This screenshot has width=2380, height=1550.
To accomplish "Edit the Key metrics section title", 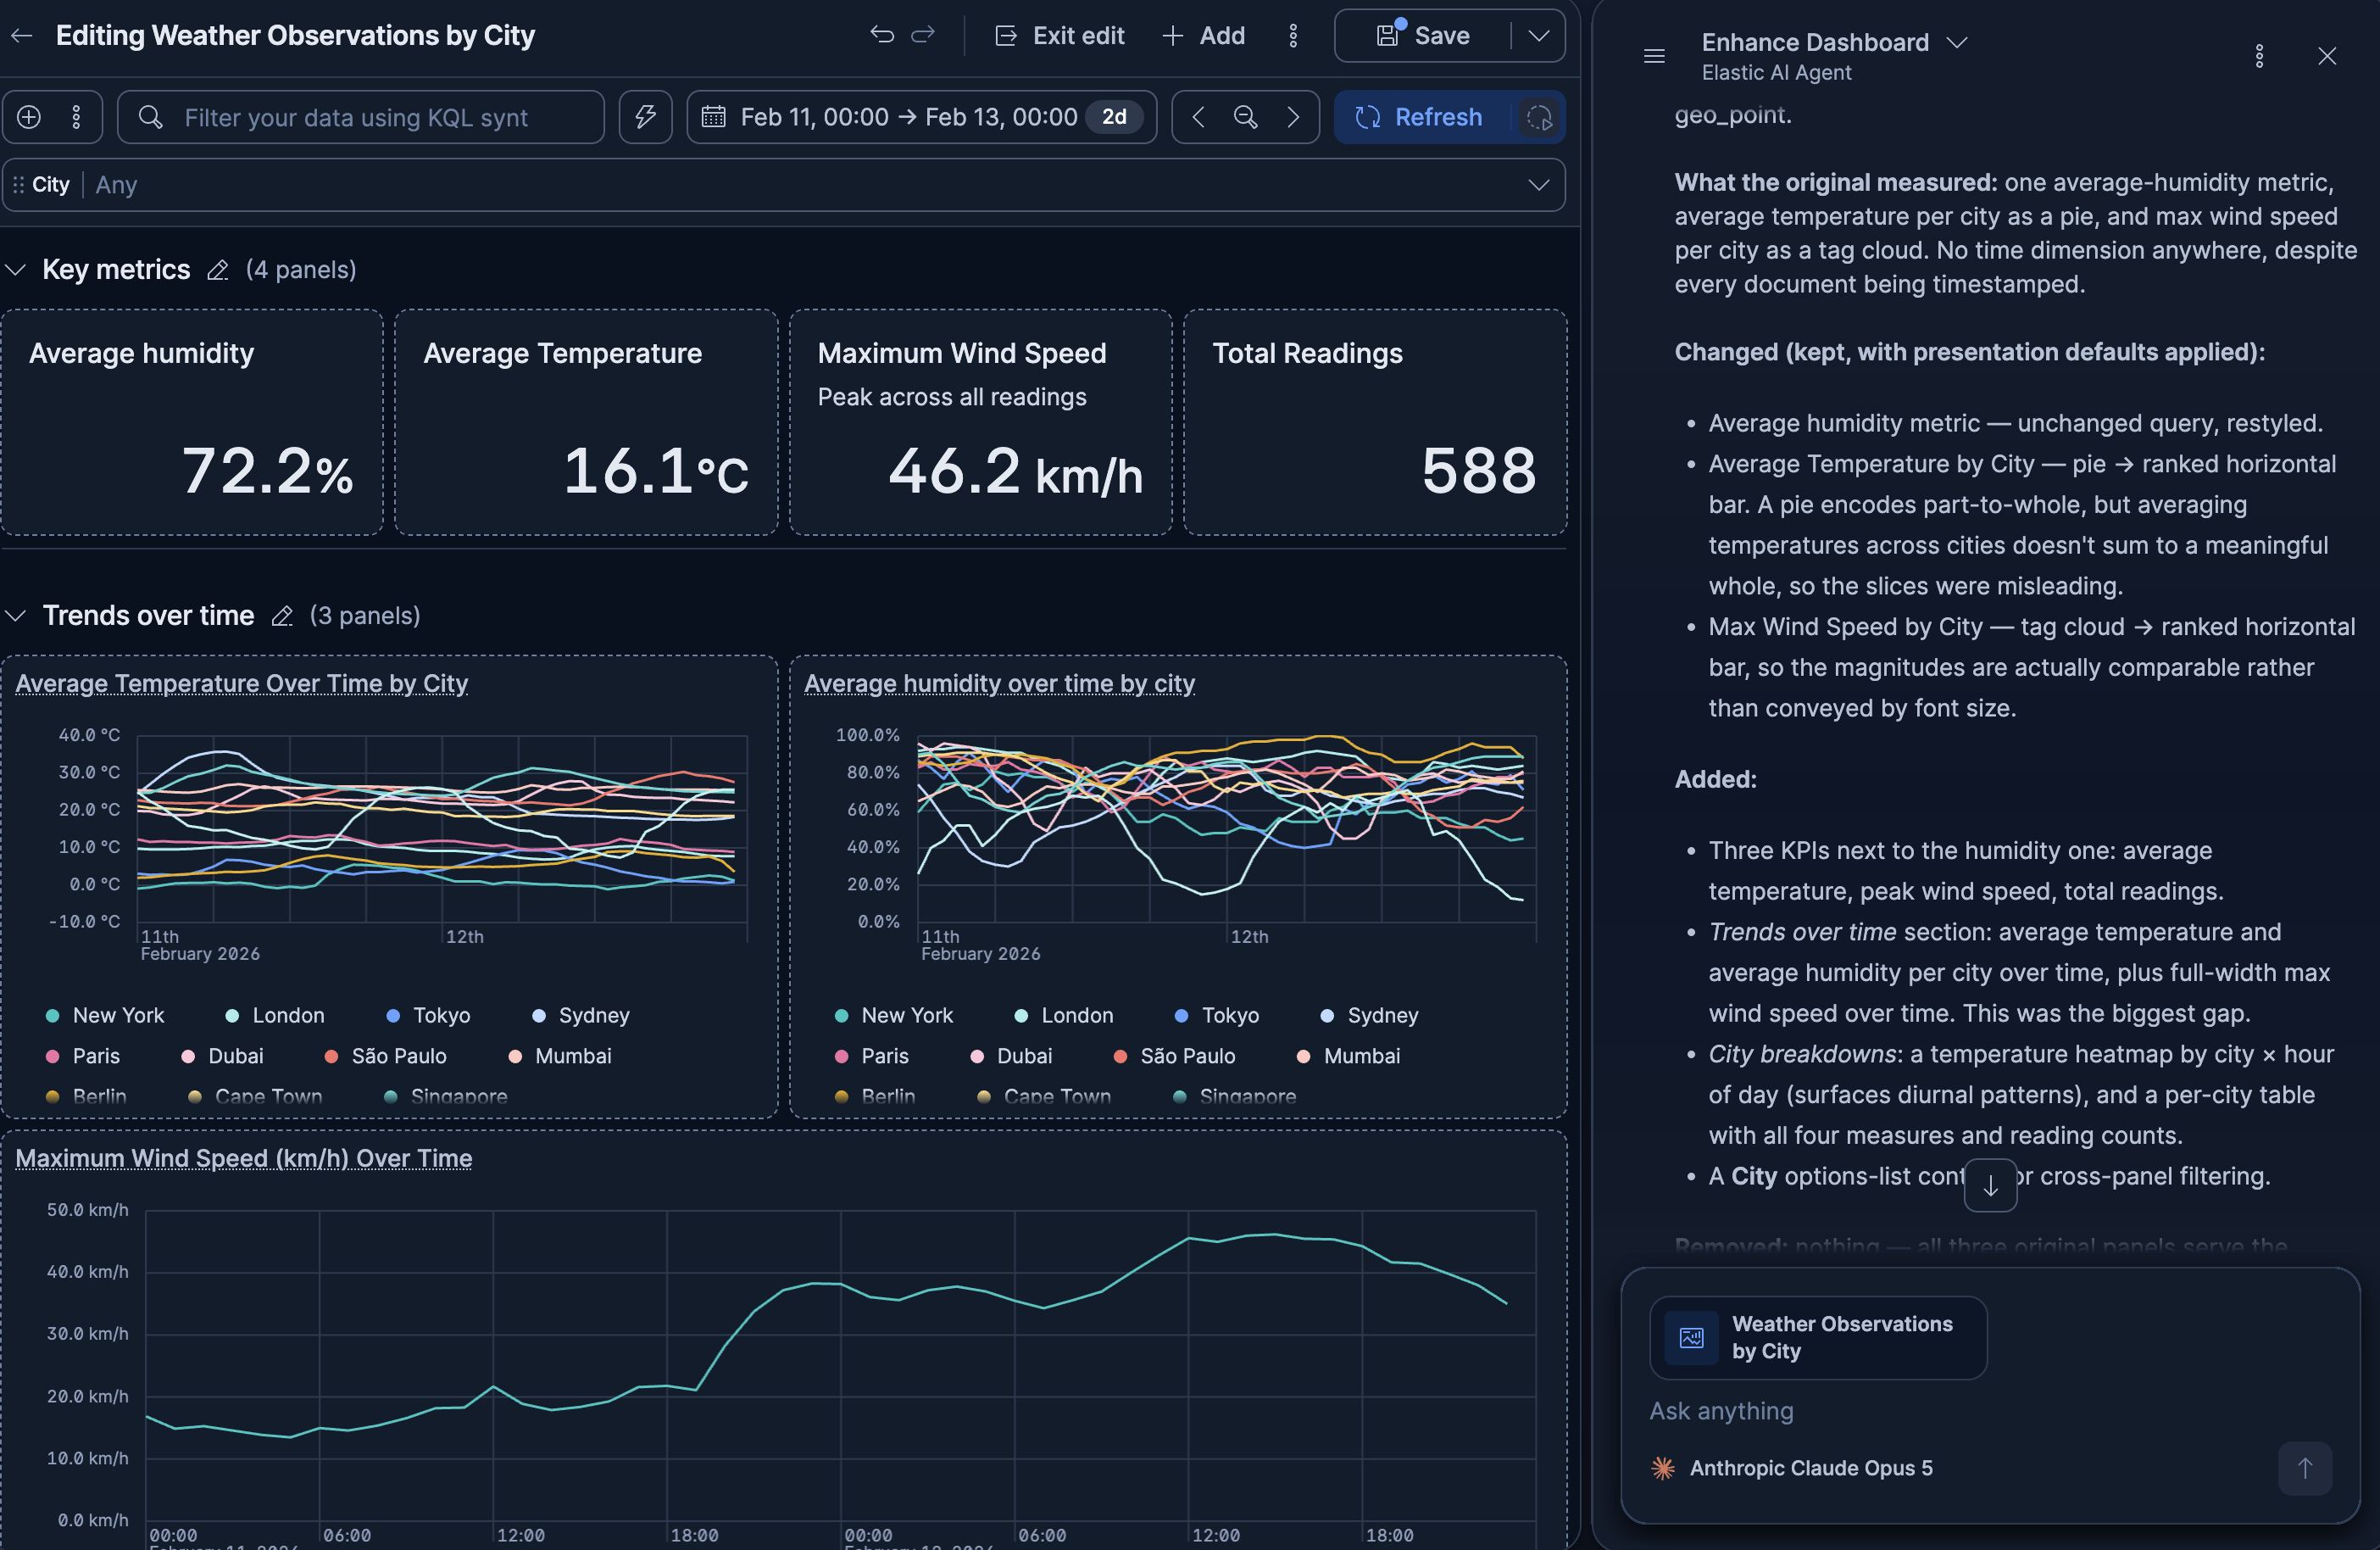I will 218,270.
